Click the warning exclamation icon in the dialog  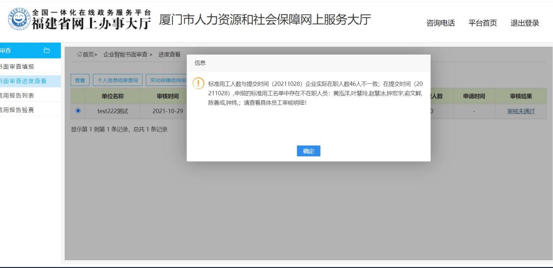tap(197, 83)
